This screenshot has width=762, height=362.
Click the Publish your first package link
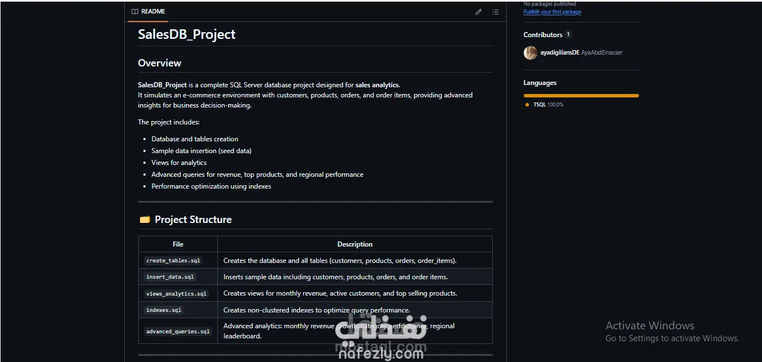pyautogui.click(x=552, y=12)
